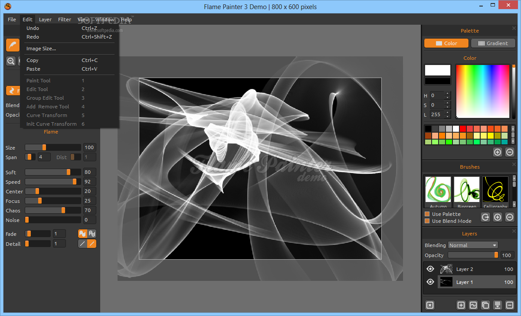Select the white foreground color box

[x=438, y=70]
